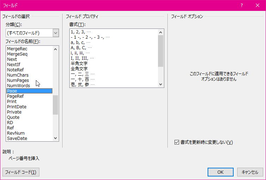The image size is (266, 180).
Task: Select NextIf in the field list
Action: (x=29, y=65)
